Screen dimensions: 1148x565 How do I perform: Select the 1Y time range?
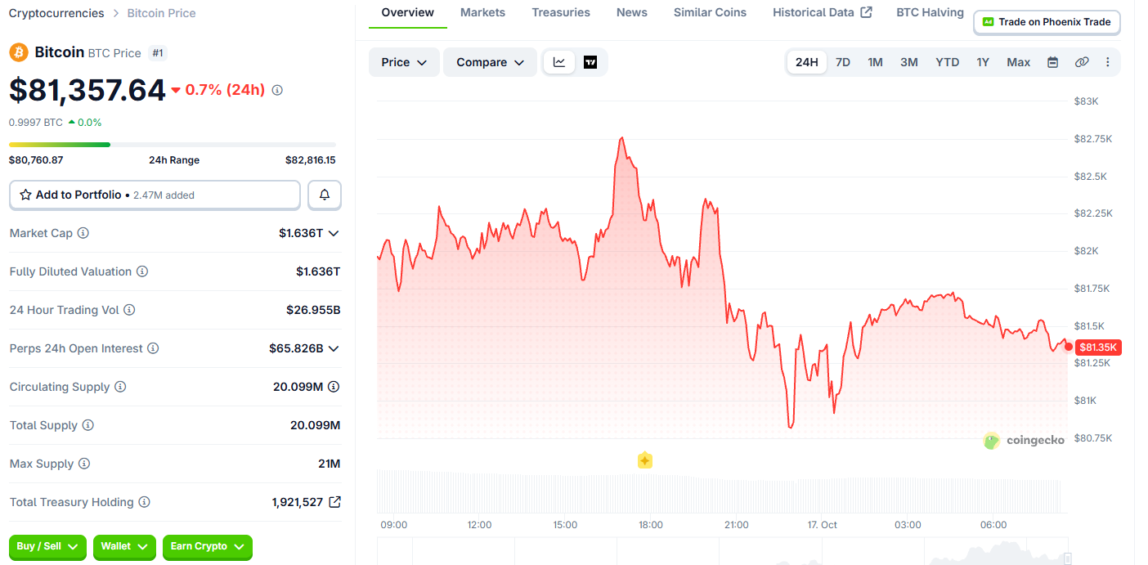point(983,62)
